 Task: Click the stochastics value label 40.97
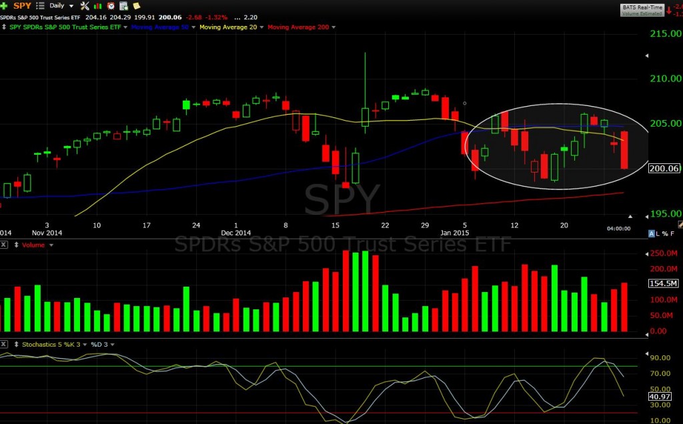coord(660,397)
